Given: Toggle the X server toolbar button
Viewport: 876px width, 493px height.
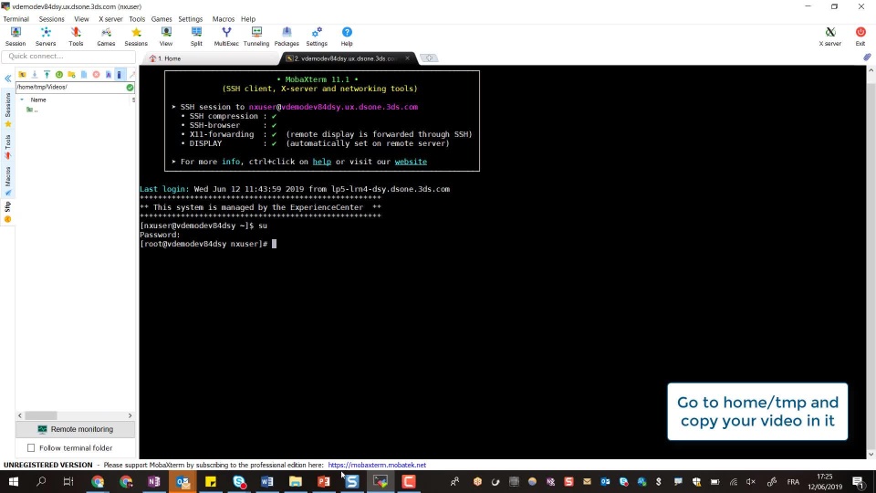Looking at the screenshot, I should (x=830, y=37).
